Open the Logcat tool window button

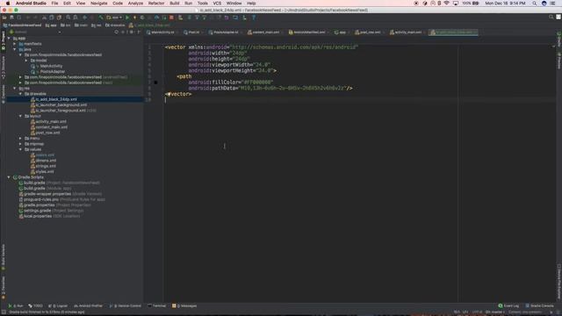58,306
